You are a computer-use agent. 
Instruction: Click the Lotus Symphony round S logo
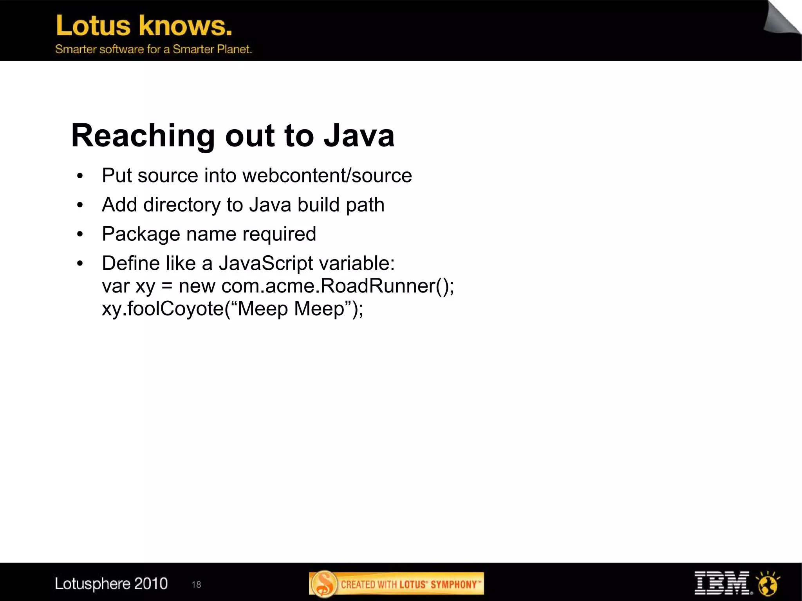click(x=324, y=584)
